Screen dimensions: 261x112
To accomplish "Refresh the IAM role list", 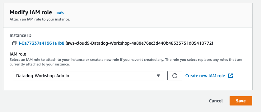I will (175, 76).
